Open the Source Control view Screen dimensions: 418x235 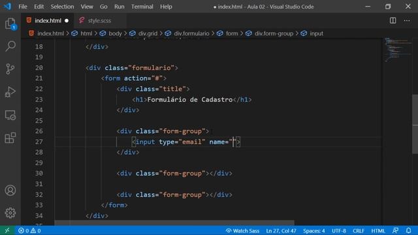coord(10,69)
